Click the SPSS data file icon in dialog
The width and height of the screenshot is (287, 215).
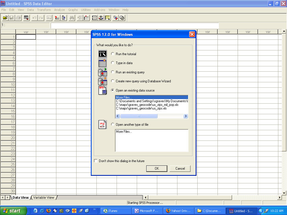pos(103,90)
